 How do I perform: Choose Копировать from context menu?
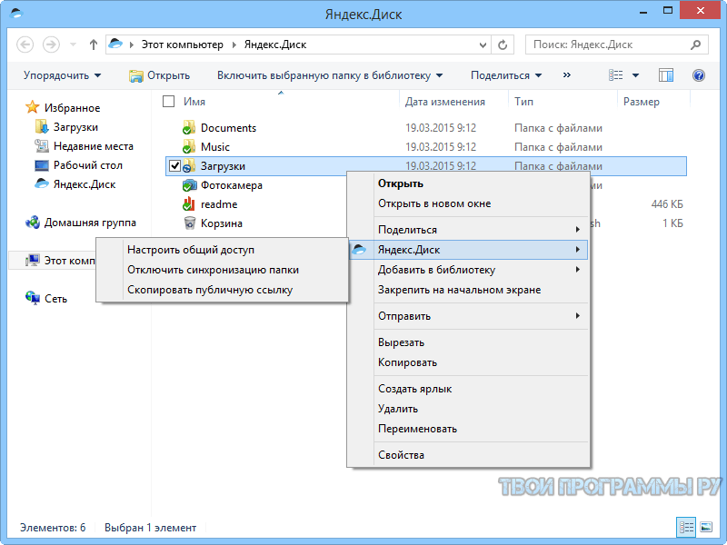[468, 362]
